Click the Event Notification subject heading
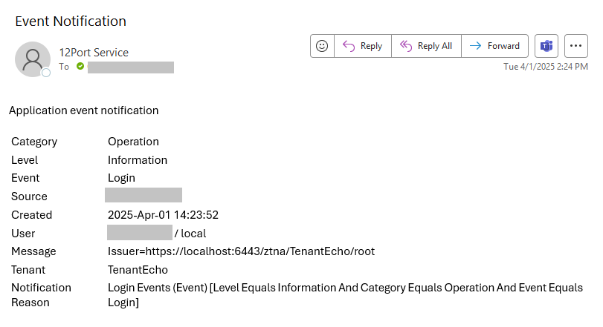The image size is (603, 327). [71, 22]
